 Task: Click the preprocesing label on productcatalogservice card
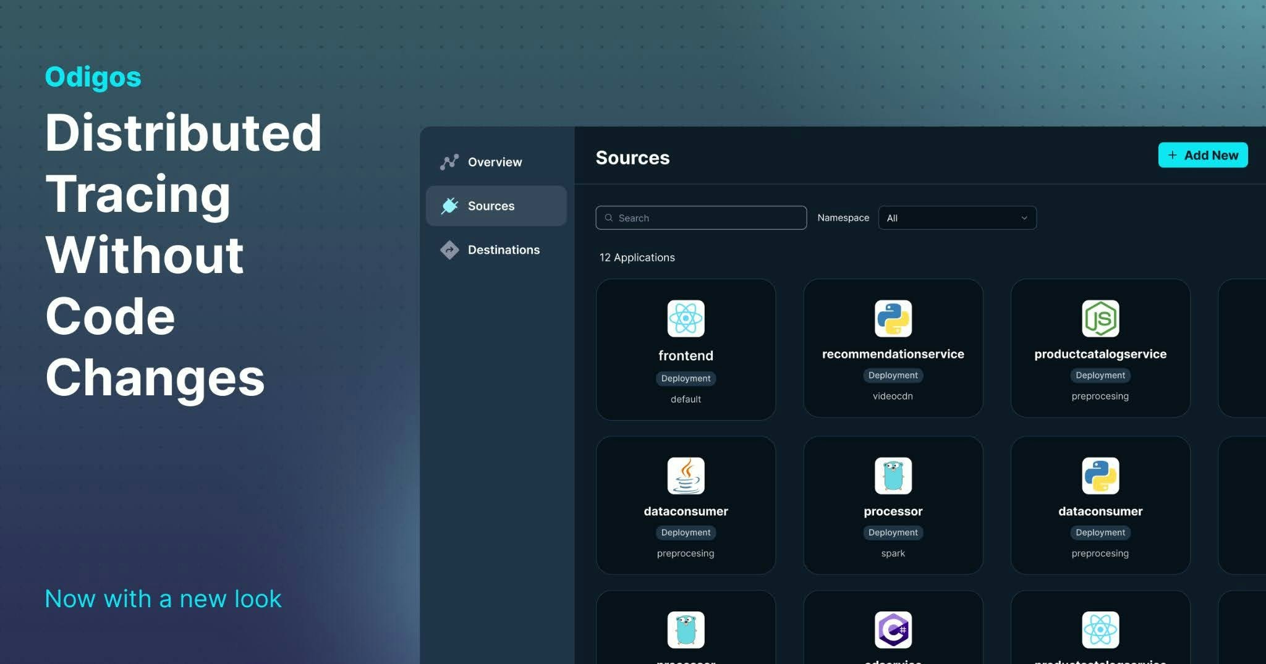coord(1100,397)
